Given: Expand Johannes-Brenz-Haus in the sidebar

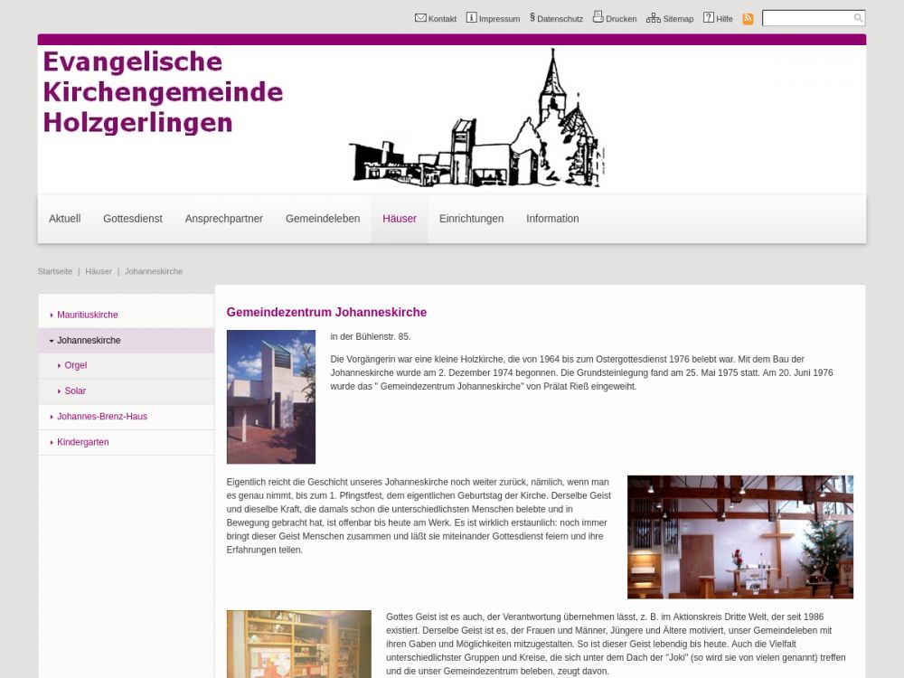Looking at the screenshot, I should 52,417.
